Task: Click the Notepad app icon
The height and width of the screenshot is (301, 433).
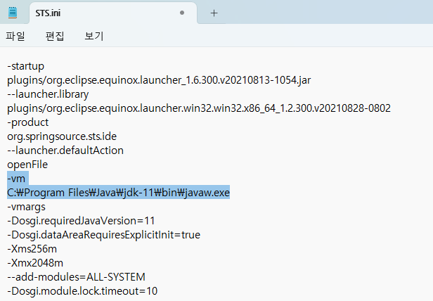Action: coord(13,13)
